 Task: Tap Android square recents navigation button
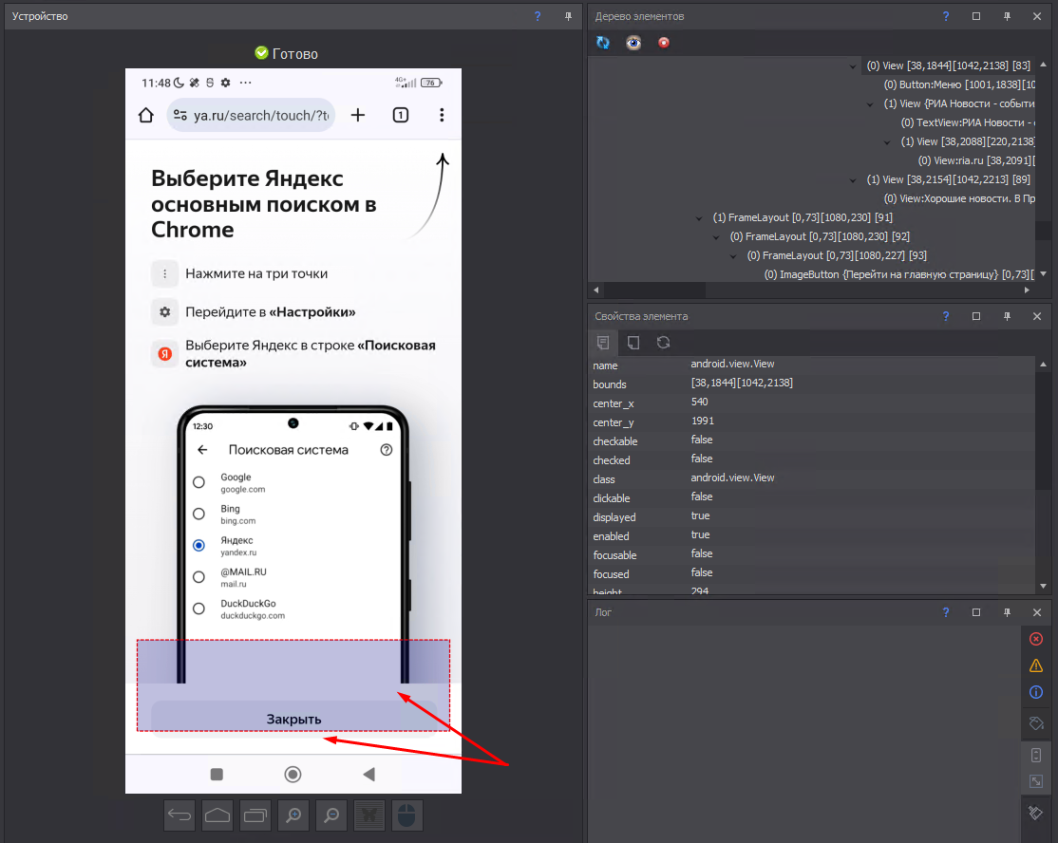[x=217, y=775]
